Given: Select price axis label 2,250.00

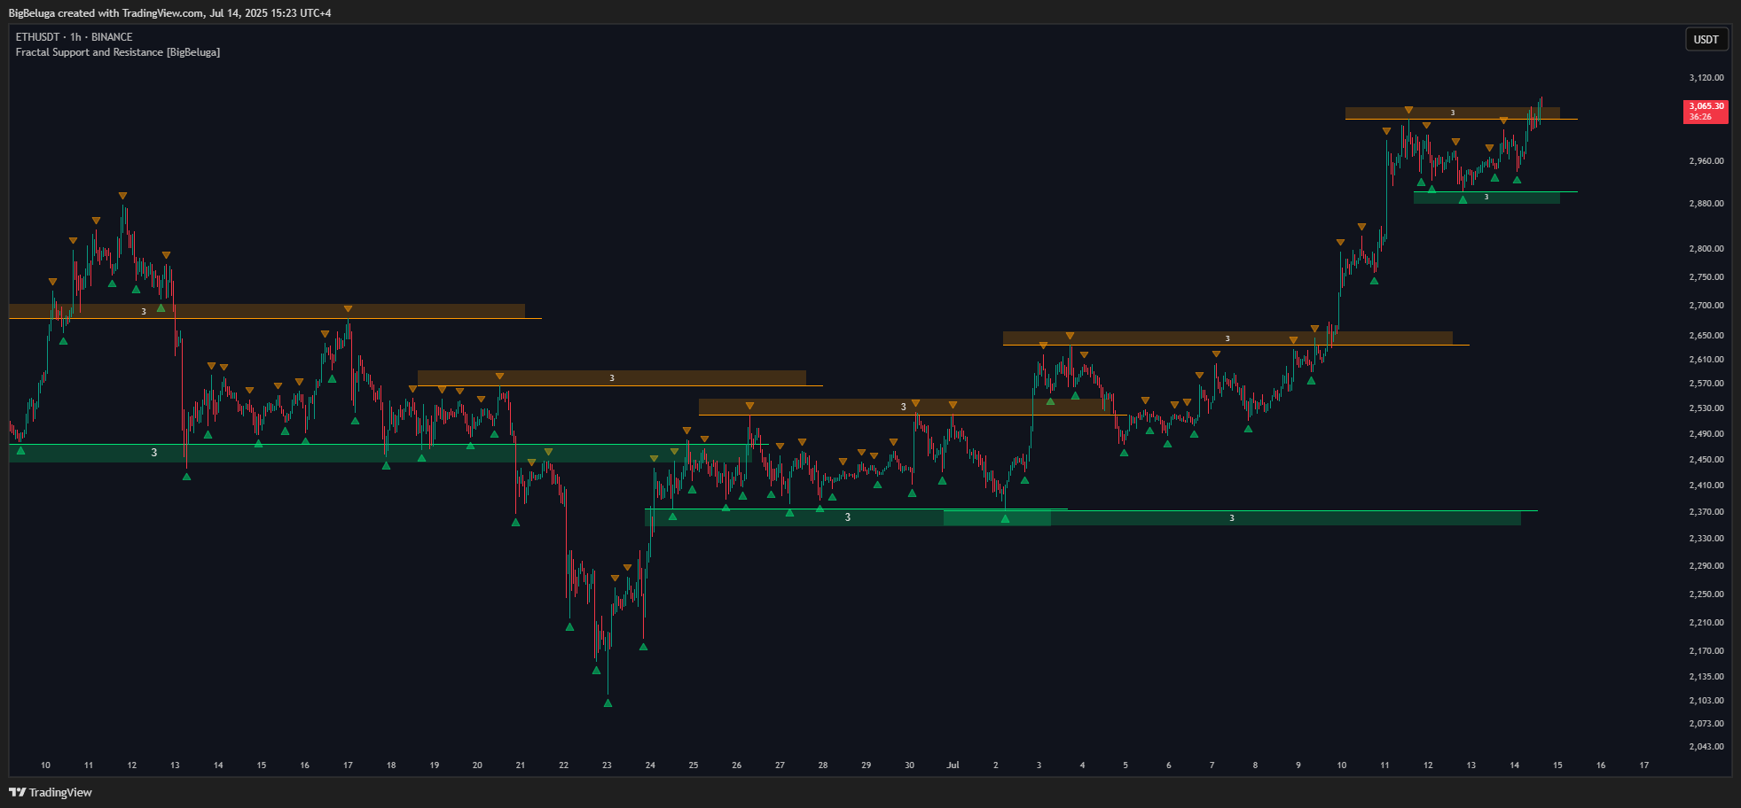Looking at the screenshot, I should [x=1706, y=594].
